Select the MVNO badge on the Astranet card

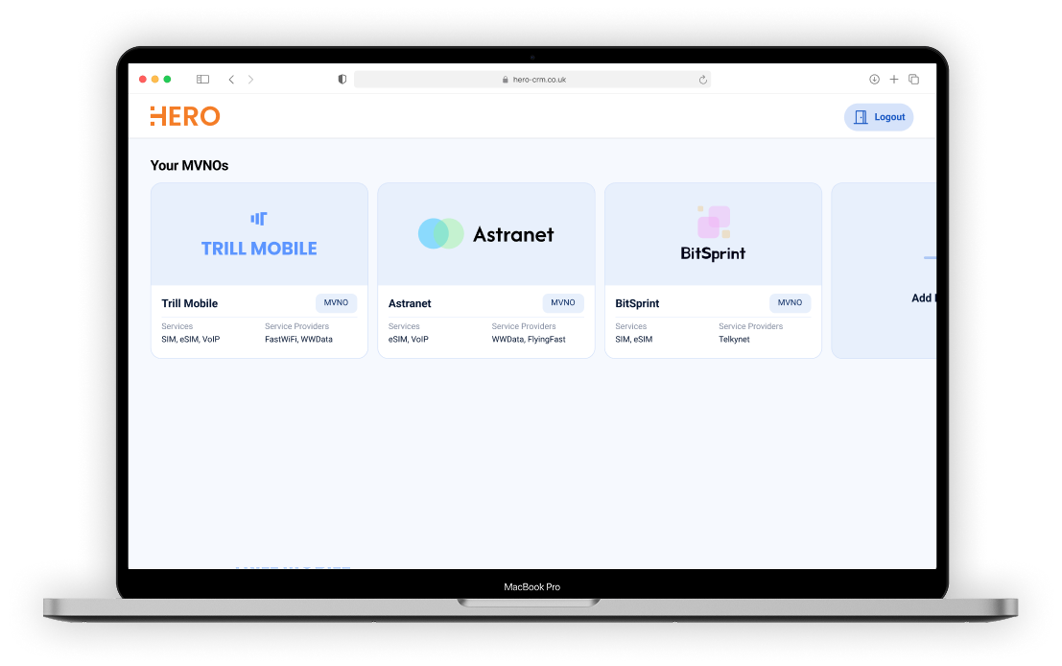tap(563, 302)
